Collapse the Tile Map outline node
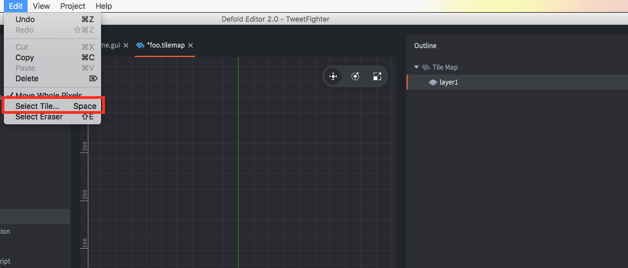The height and width of the screenshot is (268, 628). (x=416, y=67)
